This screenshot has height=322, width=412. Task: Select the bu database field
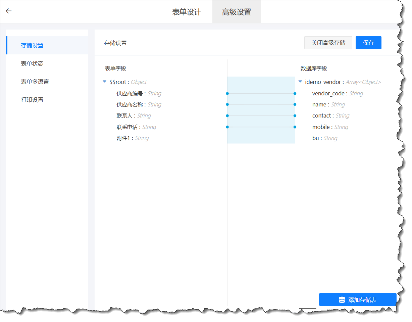tap(325, 138)
